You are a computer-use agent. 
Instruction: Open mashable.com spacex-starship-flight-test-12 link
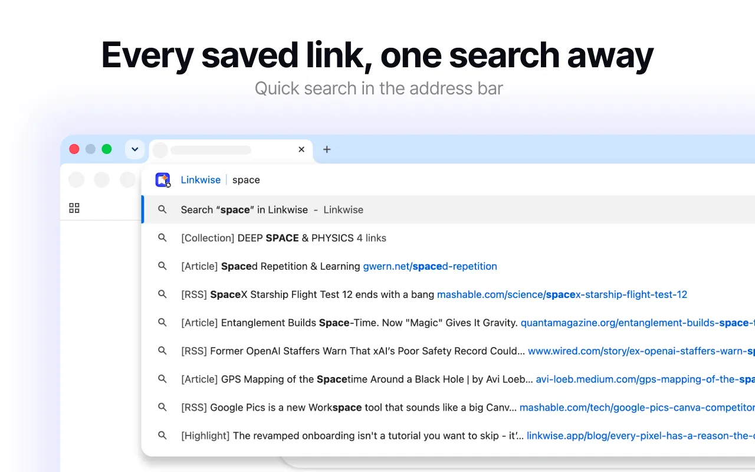coord(562,294)
